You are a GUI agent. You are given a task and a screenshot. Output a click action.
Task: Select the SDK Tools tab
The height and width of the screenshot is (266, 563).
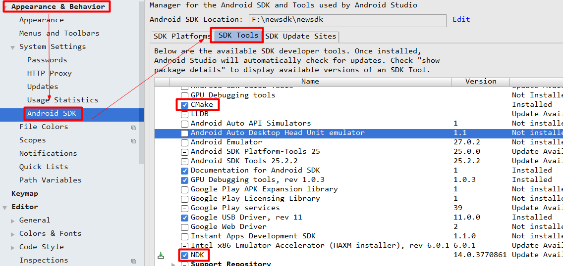[x=238, y=36]
